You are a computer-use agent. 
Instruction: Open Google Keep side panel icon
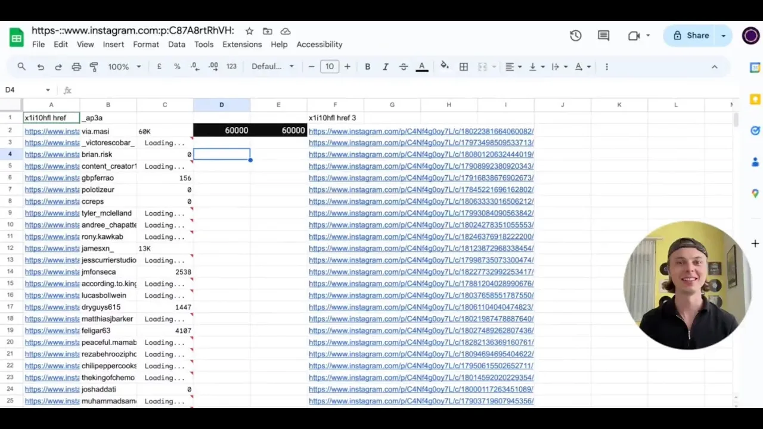tap(755, 99)
